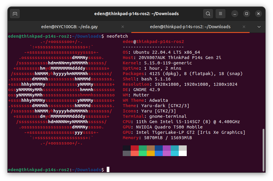The height and width of the screenshot is (181, 273).
Task: Open a new terminal tab
Action: pos(15,14)
